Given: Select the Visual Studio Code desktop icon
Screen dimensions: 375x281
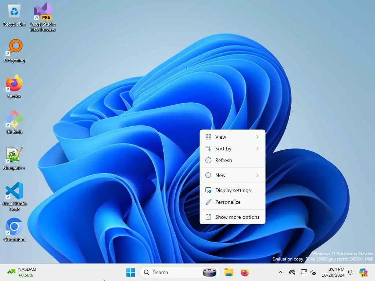Looking at the screenshot, I should (14, 196).
